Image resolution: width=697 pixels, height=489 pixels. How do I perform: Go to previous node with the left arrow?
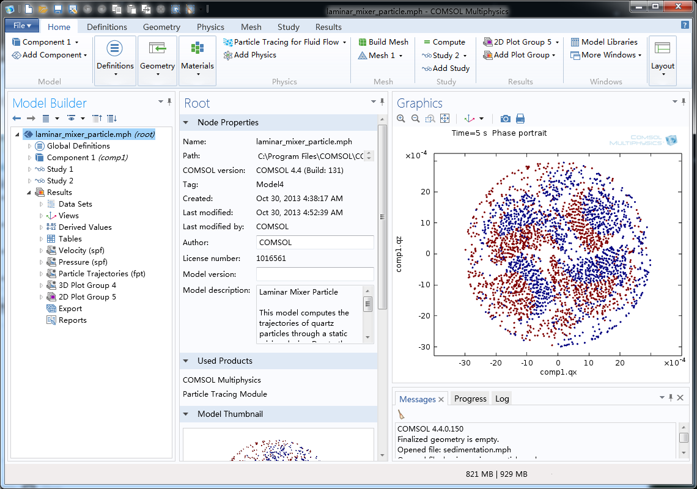[x=17, y=119]
